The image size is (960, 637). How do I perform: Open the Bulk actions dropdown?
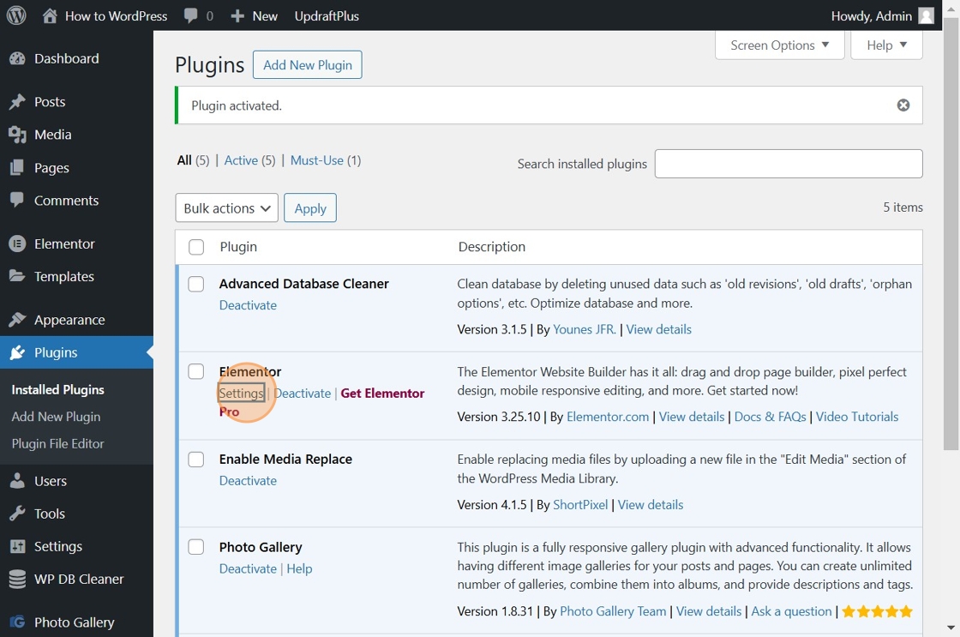[x=226, y=207]
